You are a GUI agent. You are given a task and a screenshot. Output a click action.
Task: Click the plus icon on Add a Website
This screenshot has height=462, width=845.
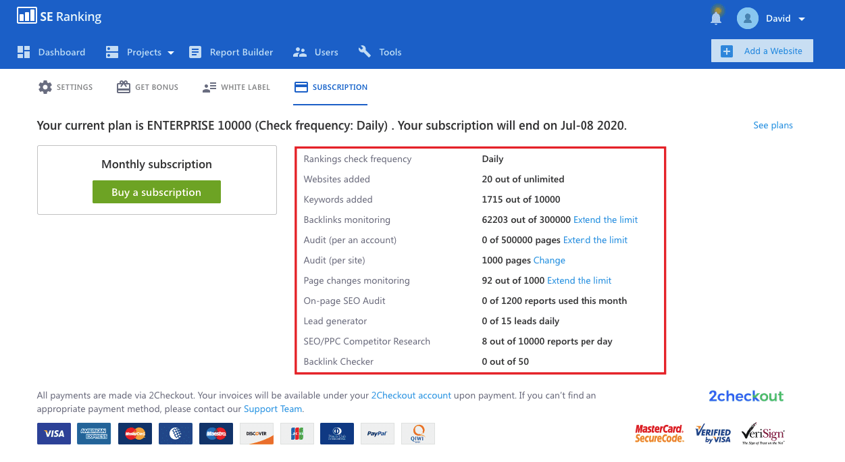click(x=727, y=51)
